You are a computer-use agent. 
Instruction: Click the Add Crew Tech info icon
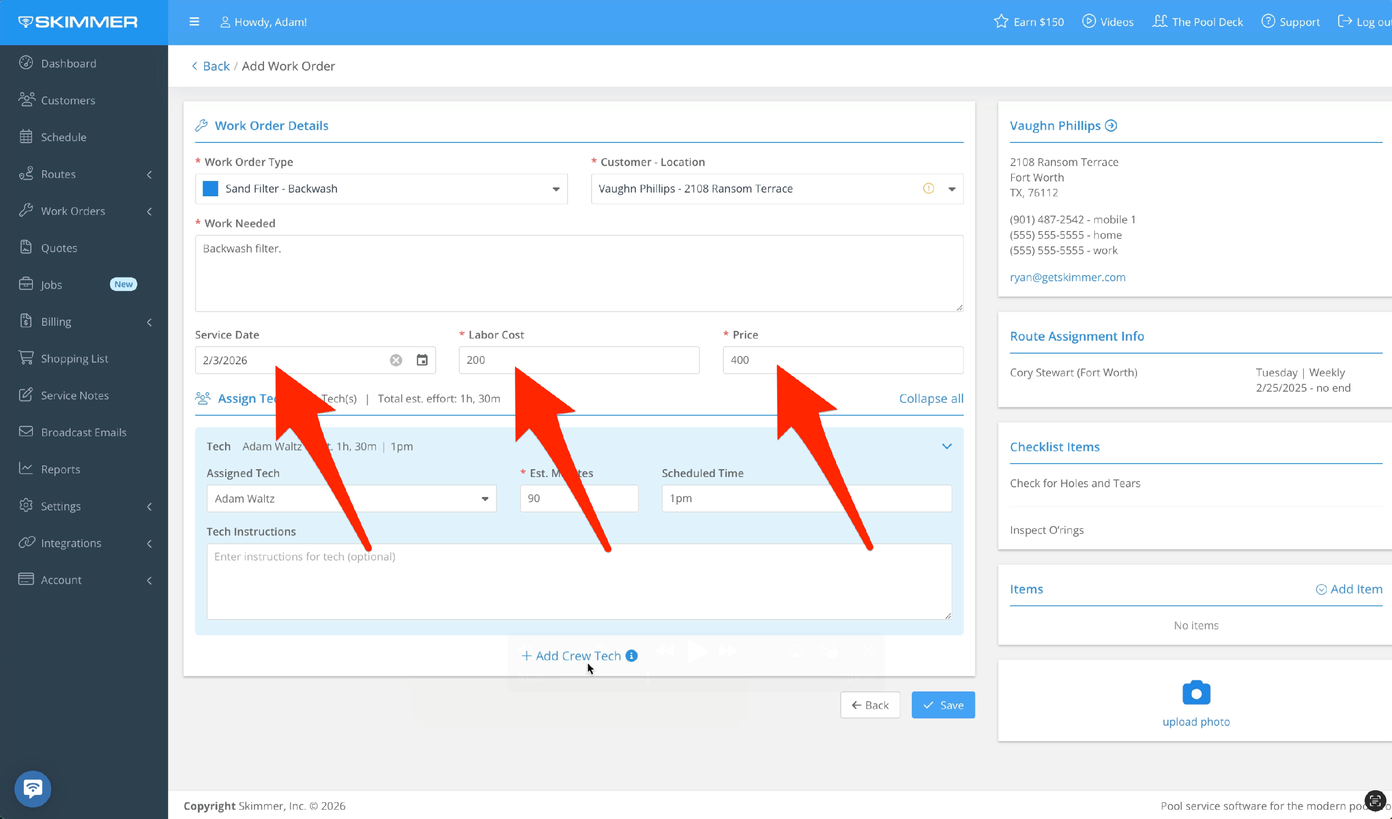[x=632, y=656]
